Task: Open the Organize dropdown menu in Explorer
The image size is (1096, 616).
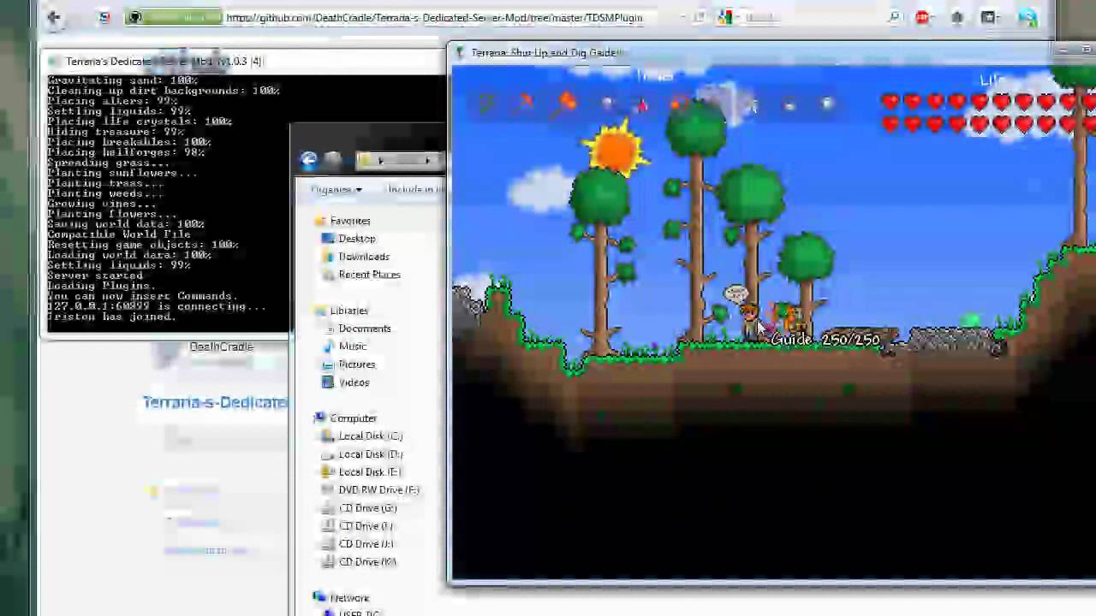Action: 336,190
